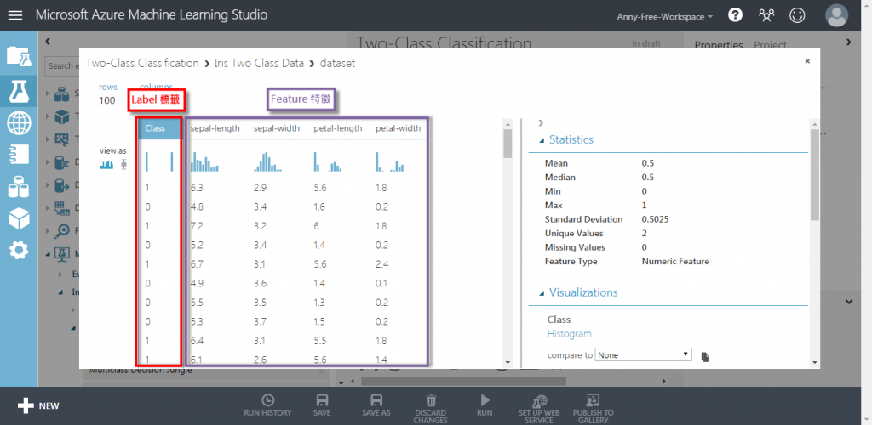Select the sepal-width column header
The width and height of the screenshot is (872, 425).
coord(277,128)
